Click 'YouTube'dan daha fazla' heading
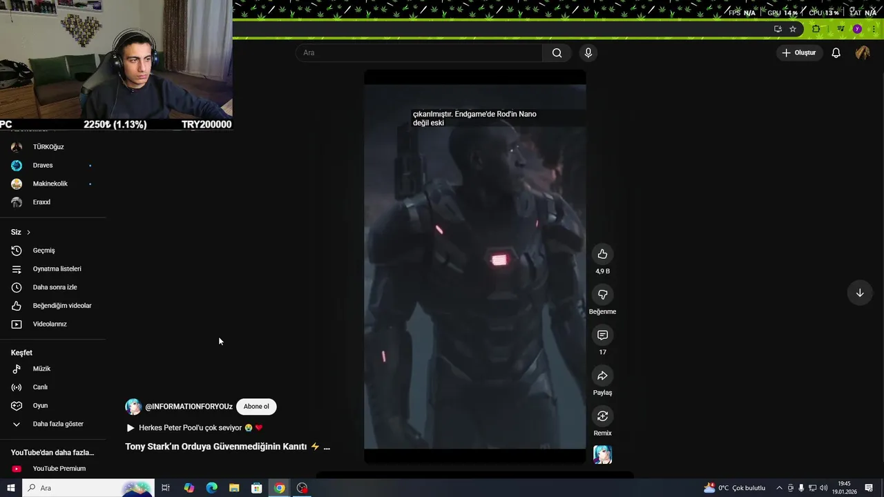The image size is (884, 497). [x=52, y=453]
